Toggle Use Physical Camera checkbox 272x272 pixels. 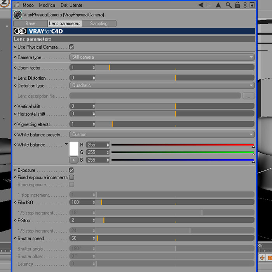[x=71, y=47]
